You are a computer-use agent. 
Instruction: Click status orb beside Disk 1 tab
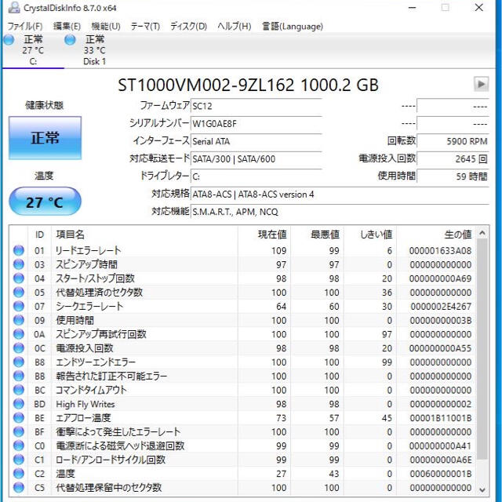coord(70,40)
